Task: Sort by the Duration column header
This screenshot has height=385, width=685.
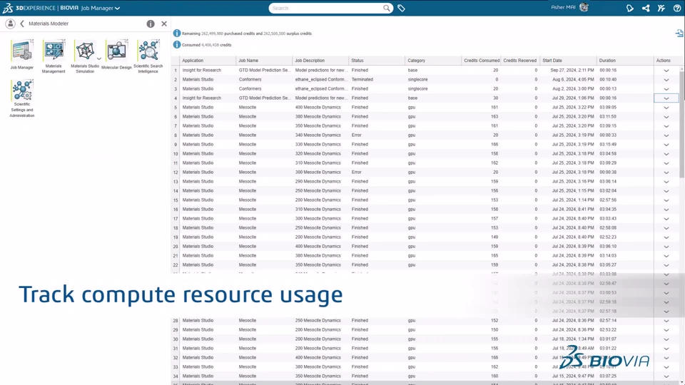Action: (625, 61)
